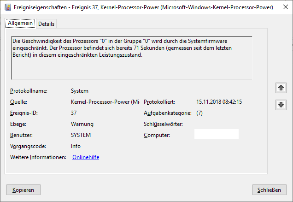Switch to the Details tab

(x=46, y=24)
